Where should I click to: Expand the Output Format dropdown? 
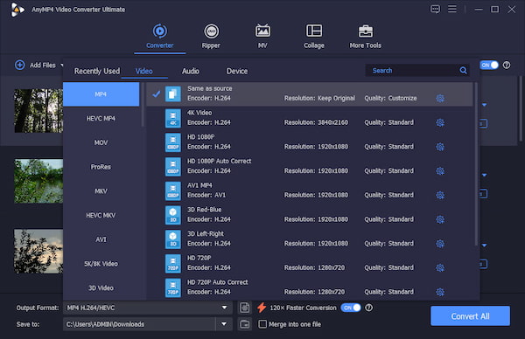[224, 308]
